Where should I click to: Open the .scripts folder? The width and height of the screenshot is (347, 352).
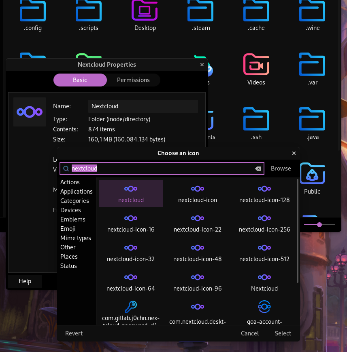89,16
